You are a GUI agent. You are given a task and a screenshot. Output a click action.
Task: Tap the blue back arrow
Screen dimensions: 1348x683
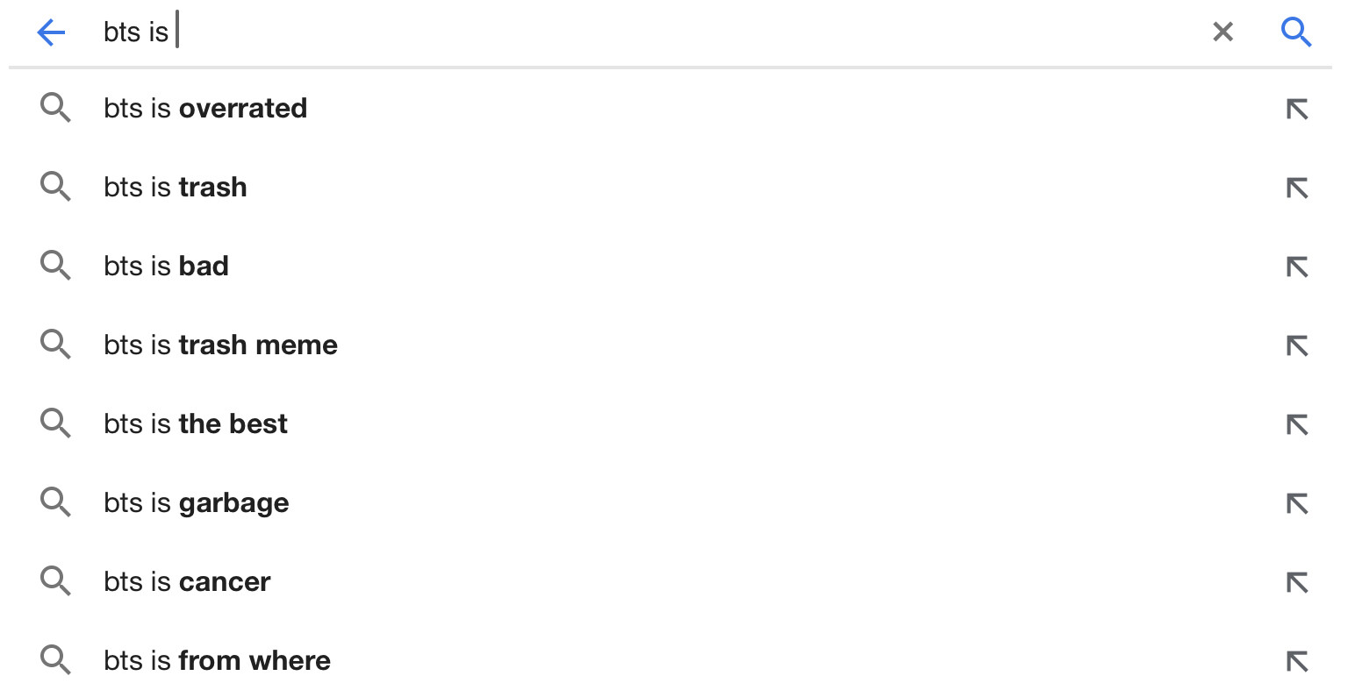(x=51, y=33)
